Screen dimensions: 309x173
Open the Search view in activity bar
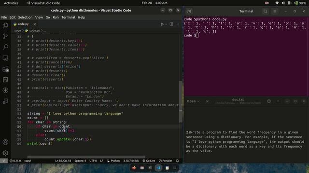[x=5, y=47]
